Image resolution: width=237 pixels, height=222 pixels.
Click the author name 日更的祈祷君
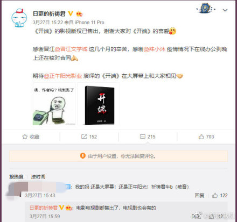(x=49, y=14)
